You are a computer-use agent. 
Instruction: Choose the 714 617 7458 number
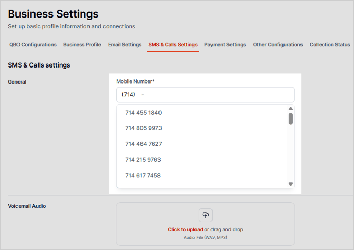(143, 176)
